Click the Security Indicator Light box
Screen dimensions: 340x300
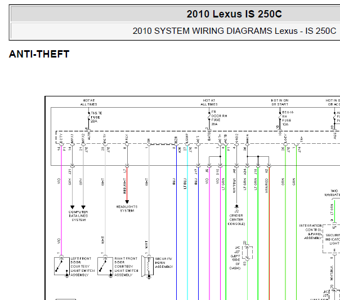click(332, 239)
